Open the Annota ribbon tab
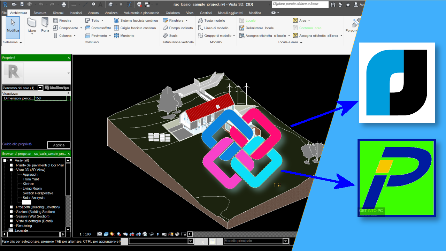Screen dimensions: 446x251 click(x=93, y=13)
